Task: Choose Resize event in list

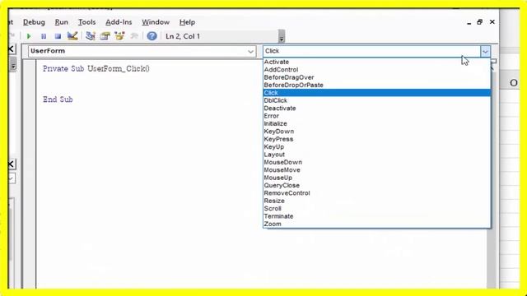Action: (377, 201)
